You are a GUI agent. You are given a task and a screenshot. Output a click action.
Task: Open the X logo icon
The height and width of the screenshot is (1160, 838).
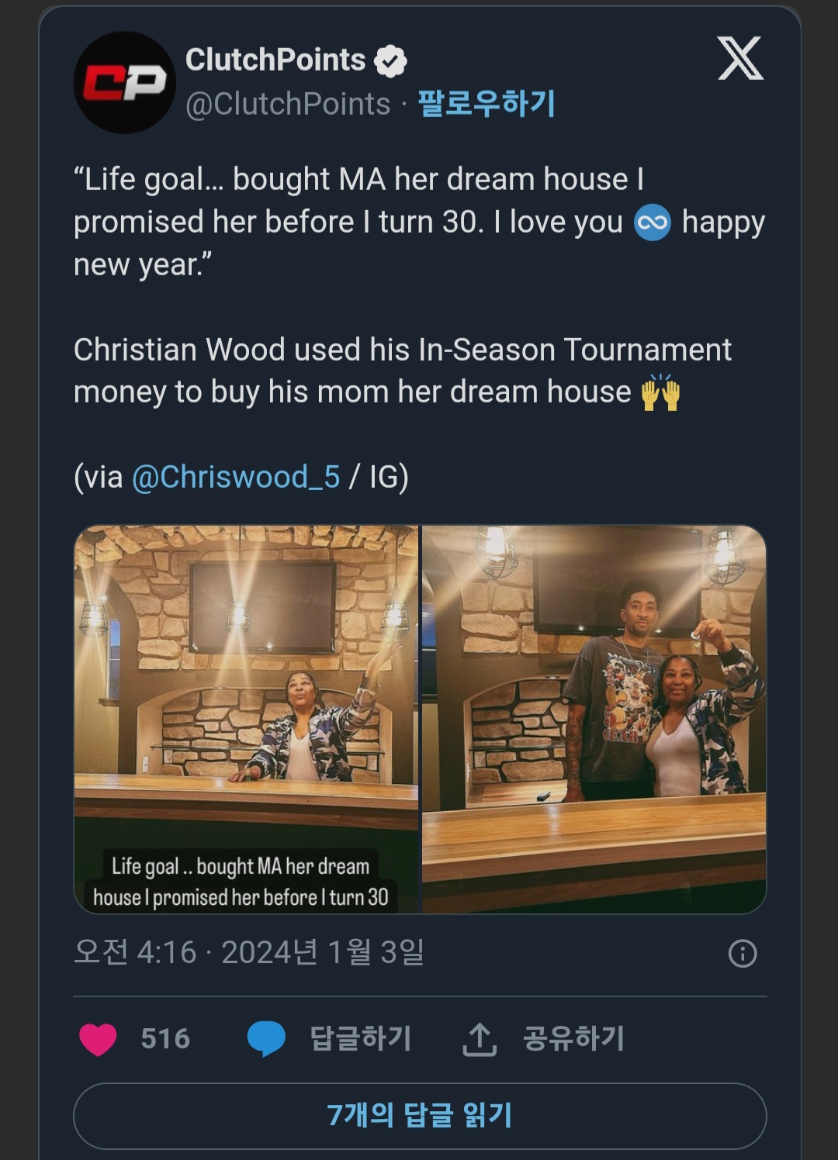coord(740,58)
